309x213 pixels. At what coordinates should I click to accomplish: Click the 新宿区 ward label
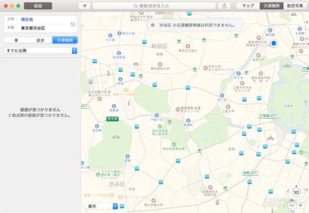tap(159, 46)
